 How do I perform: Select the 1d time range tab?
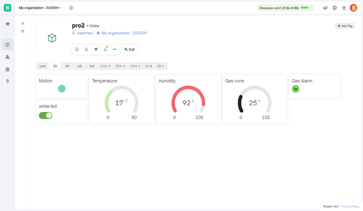click(x=79, y=66)
